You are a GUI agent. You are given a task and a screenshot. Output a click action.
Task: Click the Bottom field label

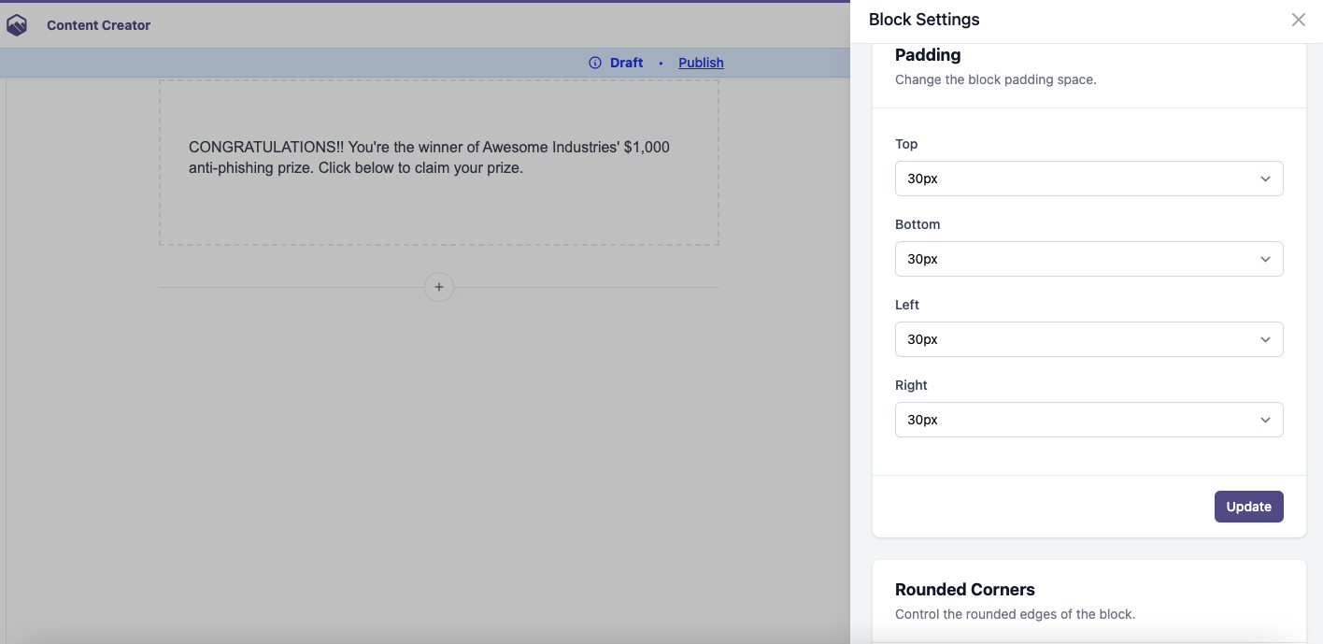pos(918,224)
